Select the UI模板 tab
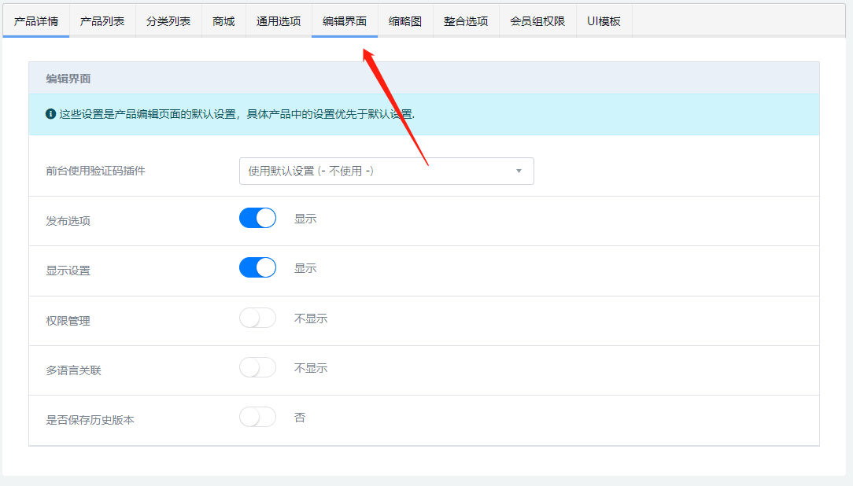Screen dimensions: 853x486 pos(604,21)
